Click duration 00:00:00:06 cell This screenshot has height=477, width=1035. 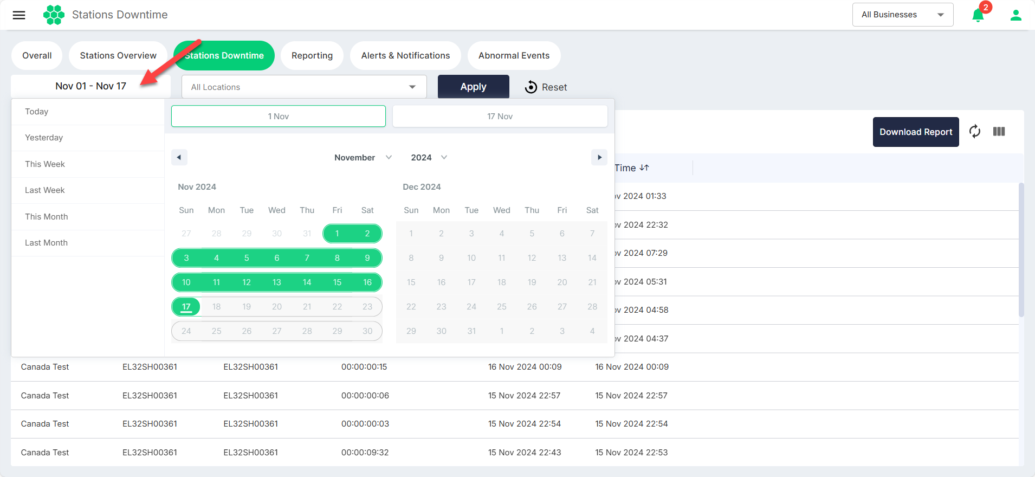[365, 396]
